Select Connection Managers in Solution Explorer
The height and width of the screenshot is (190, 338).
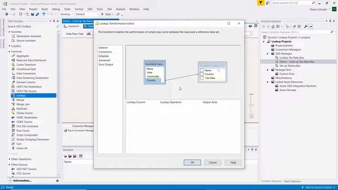(x=288, y=50)
